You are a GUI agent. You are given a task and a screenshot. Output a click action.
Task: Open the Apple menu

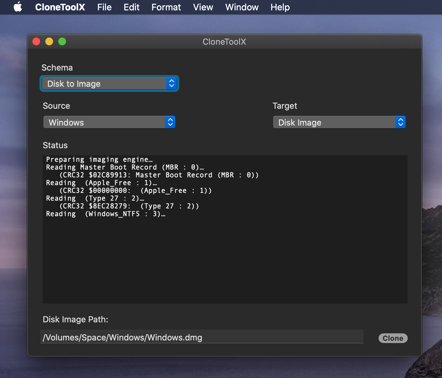[x=18, y=7]
